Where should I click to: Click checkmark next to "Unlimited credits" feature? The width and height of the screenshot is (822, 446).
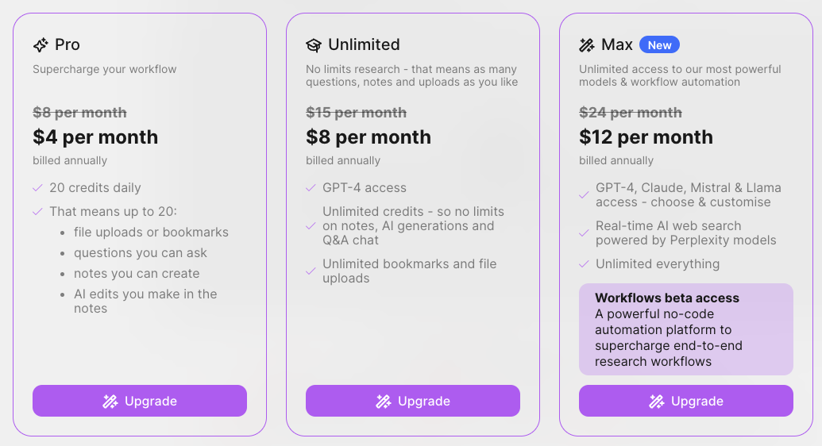point(311,226)
